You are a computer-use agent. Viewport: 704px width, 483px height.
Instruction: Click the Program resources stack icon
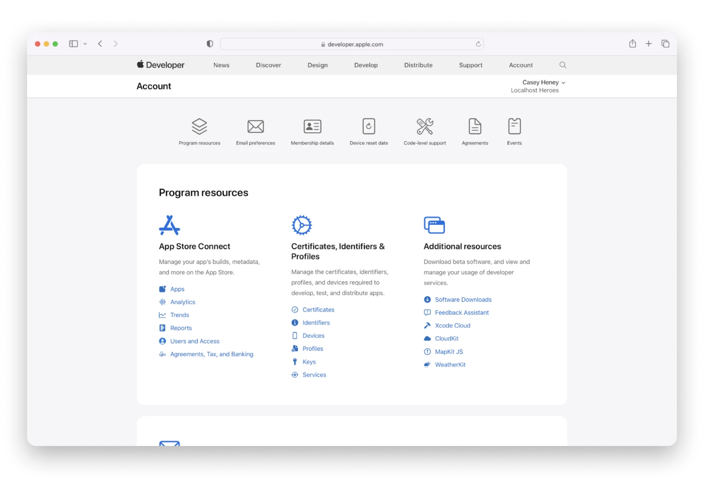199,126
